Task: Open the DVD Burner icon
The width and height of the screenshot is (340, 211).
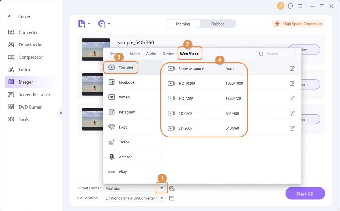Action: (11, 107)
